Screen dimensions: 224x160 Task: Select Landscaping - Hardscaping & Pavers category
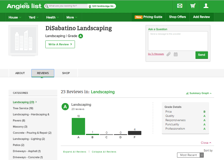(x=31, y=117)
